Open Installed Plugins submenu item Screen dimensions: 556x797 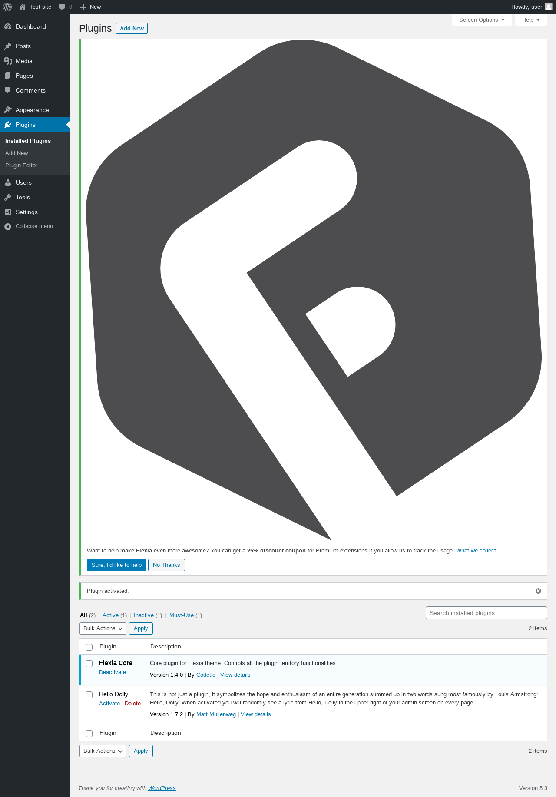click(x=28, y=141)
